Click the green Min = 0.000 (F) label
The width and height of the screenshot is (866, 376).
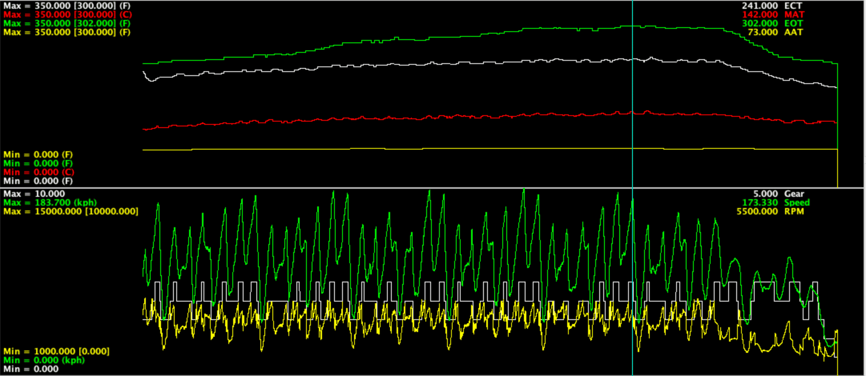(x=38, y=163)
